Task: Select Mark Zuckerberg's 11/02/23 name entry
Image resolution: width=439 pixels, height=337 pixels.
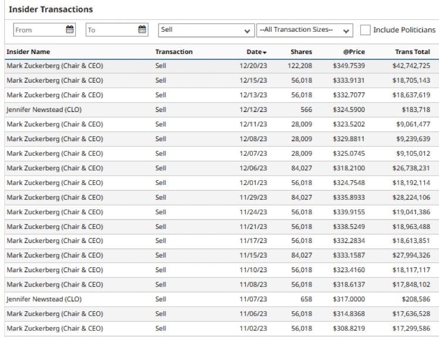Action: tap(55, 329)
